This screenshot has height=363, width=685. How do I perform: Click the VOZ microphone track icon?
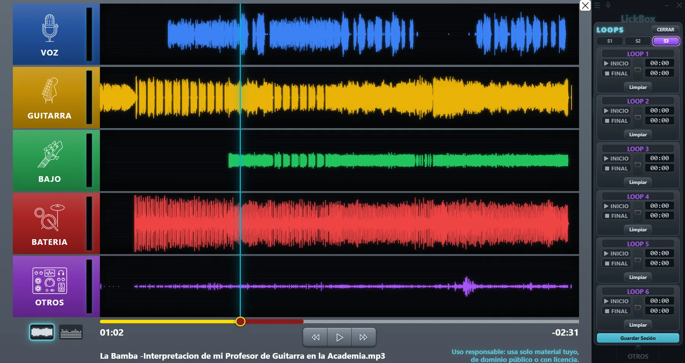point(50,28)
